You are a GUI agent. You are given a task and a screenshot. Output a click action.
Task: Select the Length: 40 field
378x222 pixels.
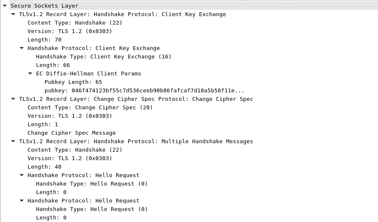(45, 167)
